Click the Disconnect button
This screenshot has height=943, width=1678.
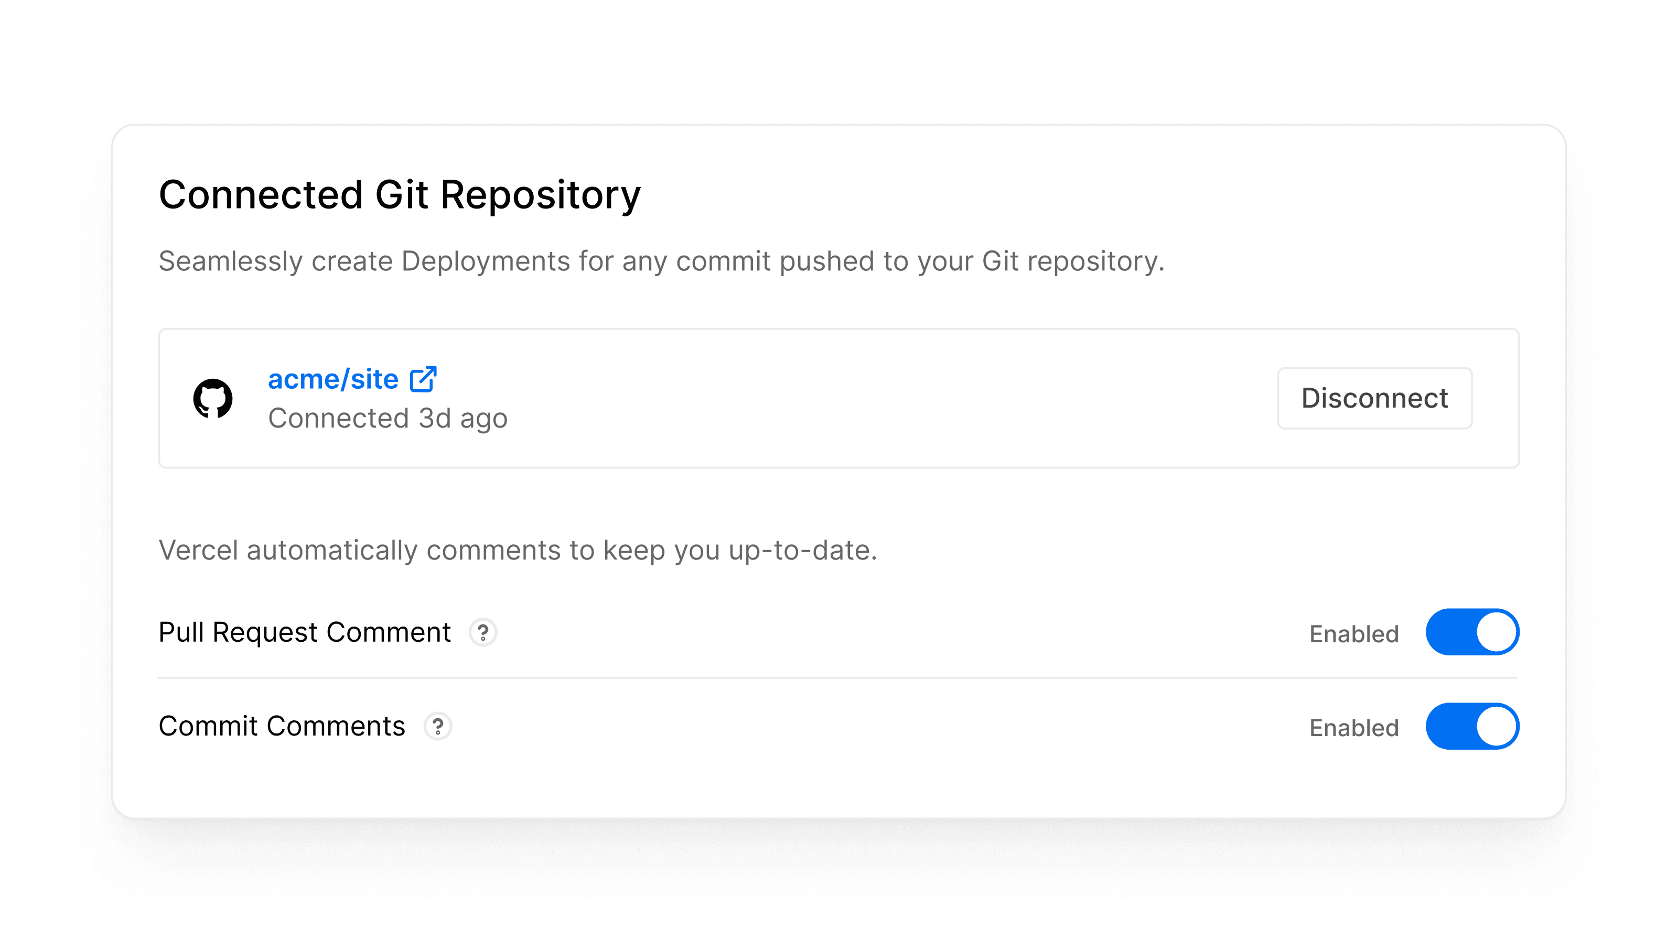click(x=1374, y=398)
